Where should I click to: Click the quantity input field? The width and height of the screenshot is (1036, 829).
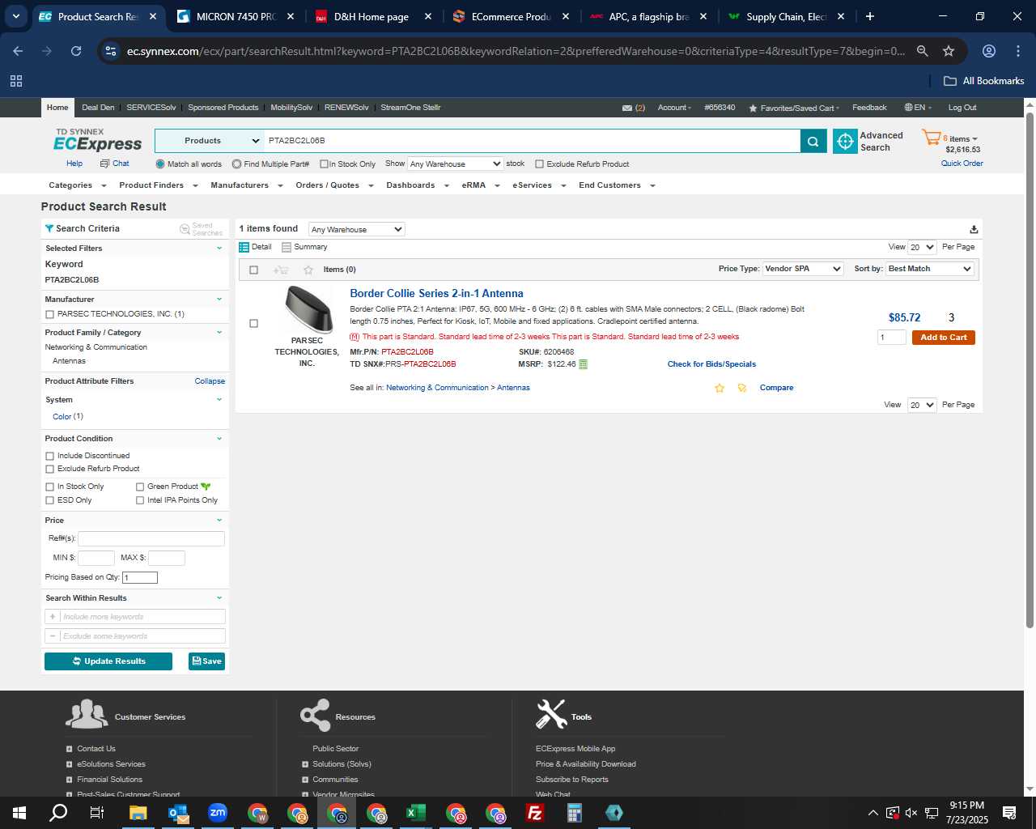click(892, 338)
